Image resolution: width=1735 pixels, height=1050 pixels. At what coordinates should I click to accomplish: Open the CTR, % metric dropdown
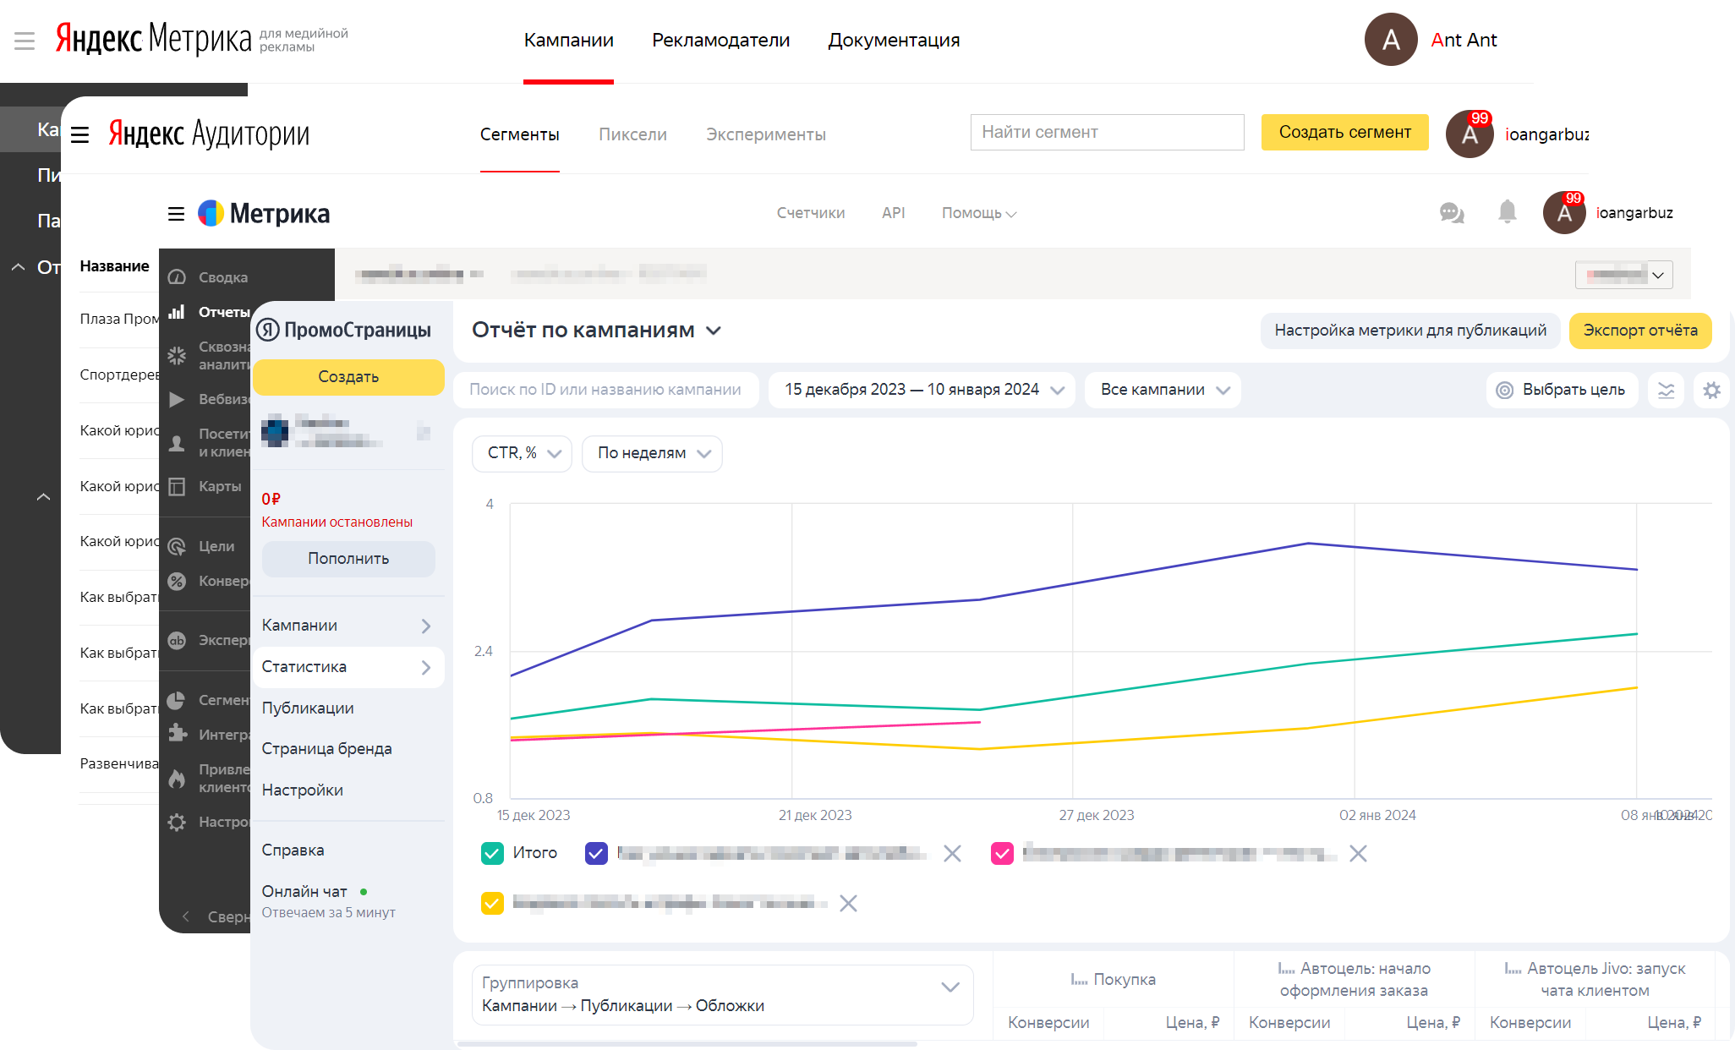click(x=523, y=453)
